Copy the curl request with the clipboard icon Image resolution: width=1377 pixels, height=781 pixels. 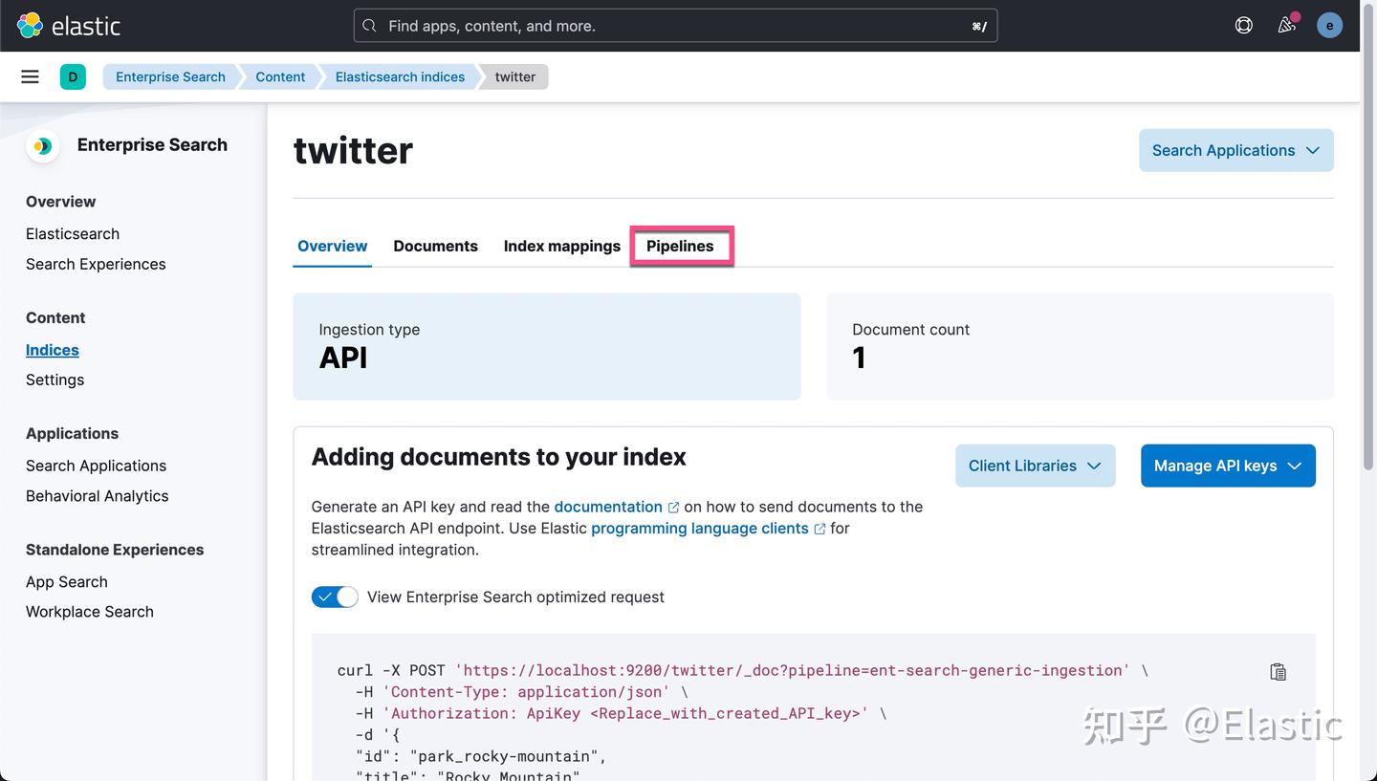click(1278, 671)
